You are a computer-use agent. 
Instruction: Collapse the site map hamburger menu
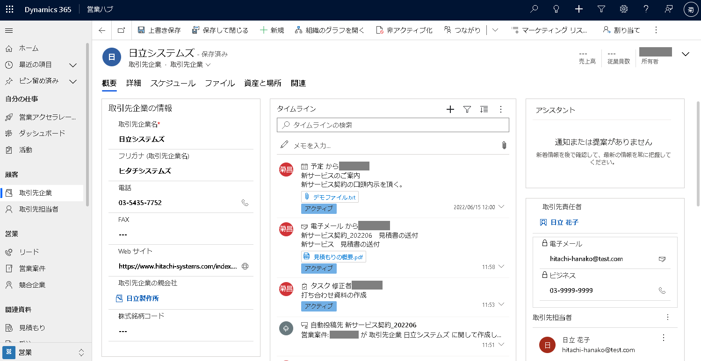9,30
